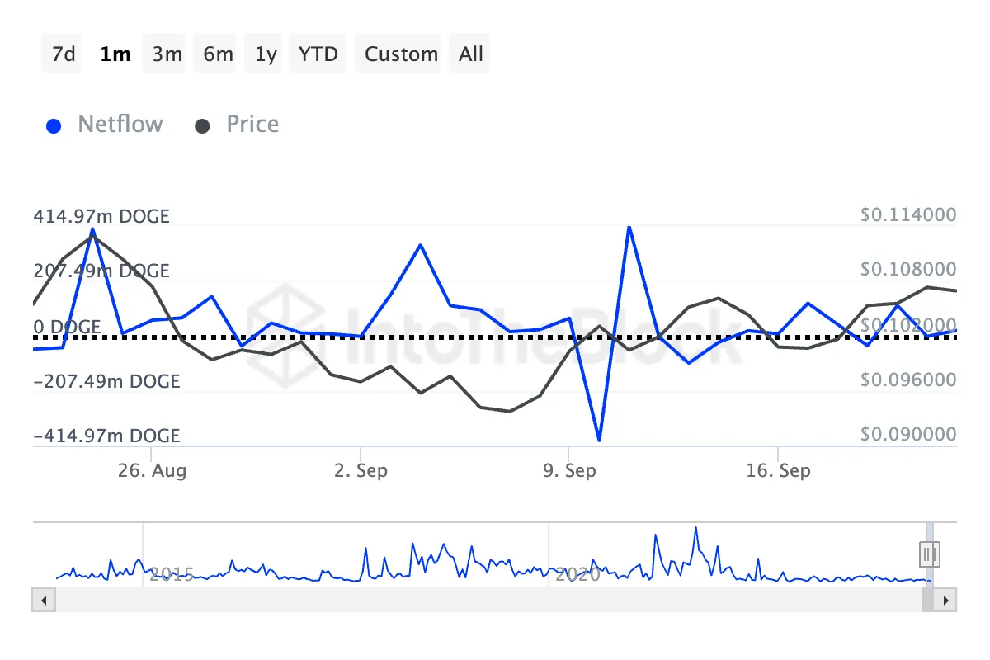This screenshot has height=660, width=990.
Task: Select YTD range button
Action: pos(318,54)
